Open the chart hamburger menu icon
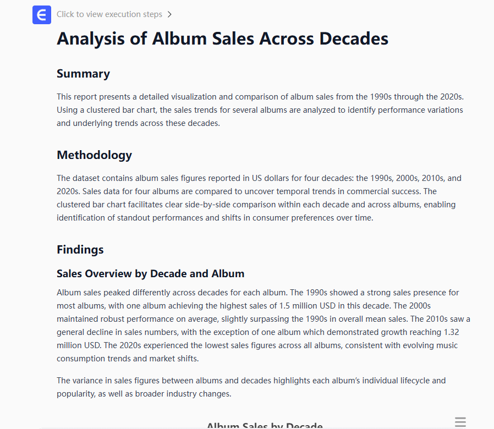Screen dimensions: 494x429 click(460, 422)
